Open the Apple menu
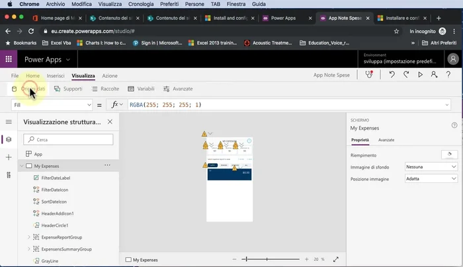 pyautogui.click(x=9, y=4)
